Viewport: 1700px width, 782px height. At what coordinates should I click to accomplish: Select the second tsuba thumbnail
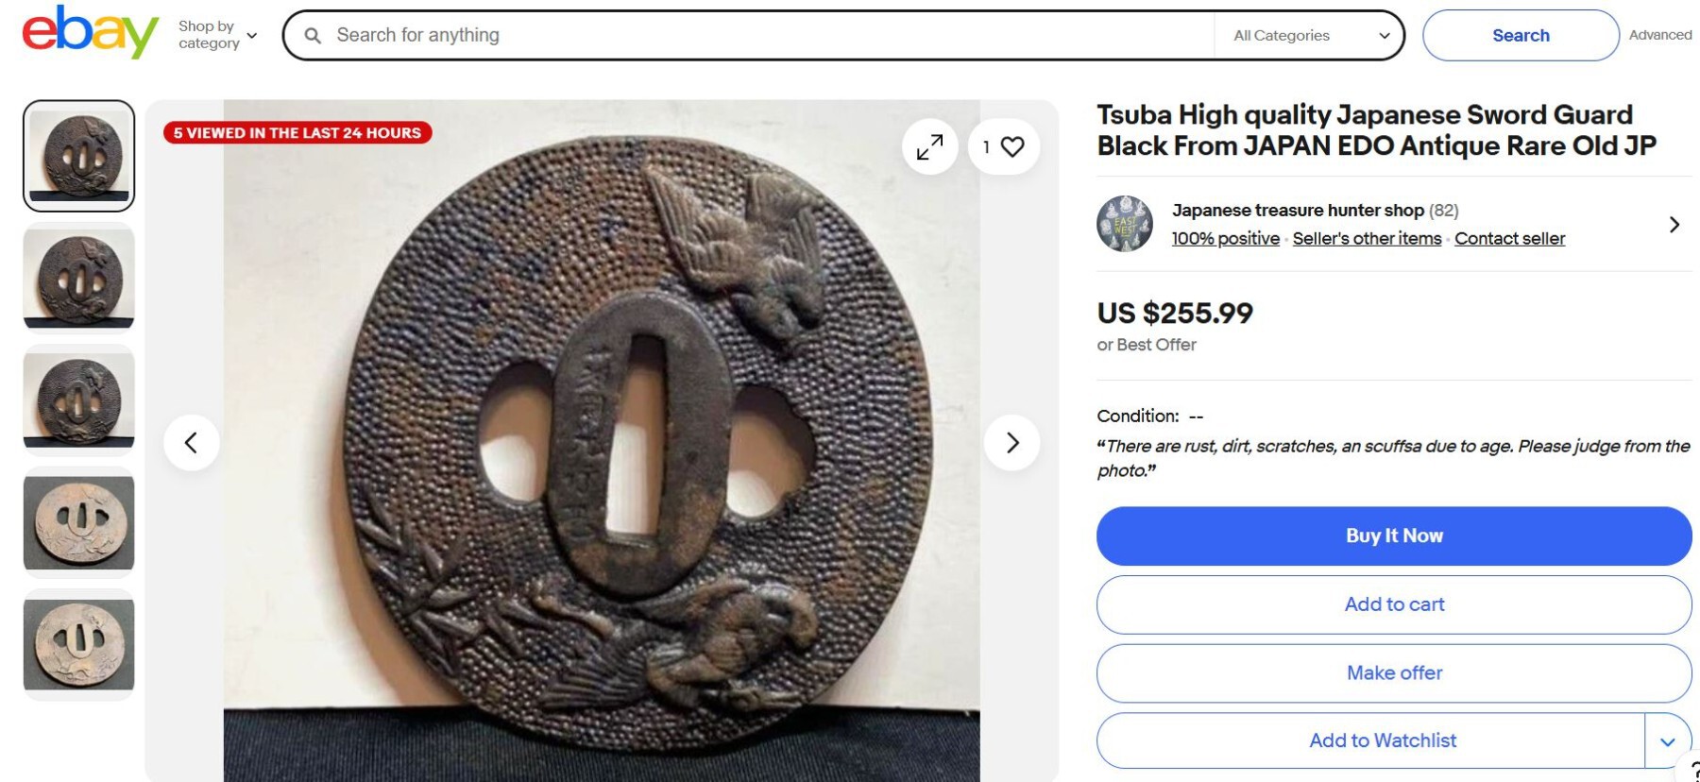coord(79,279)
